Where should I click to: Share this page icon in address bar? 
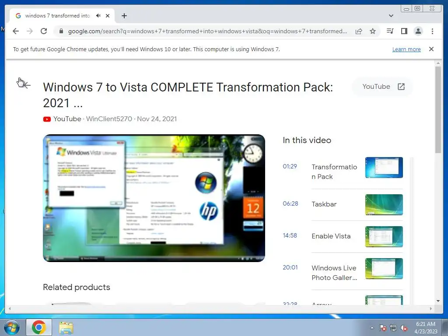coord(359,31)
